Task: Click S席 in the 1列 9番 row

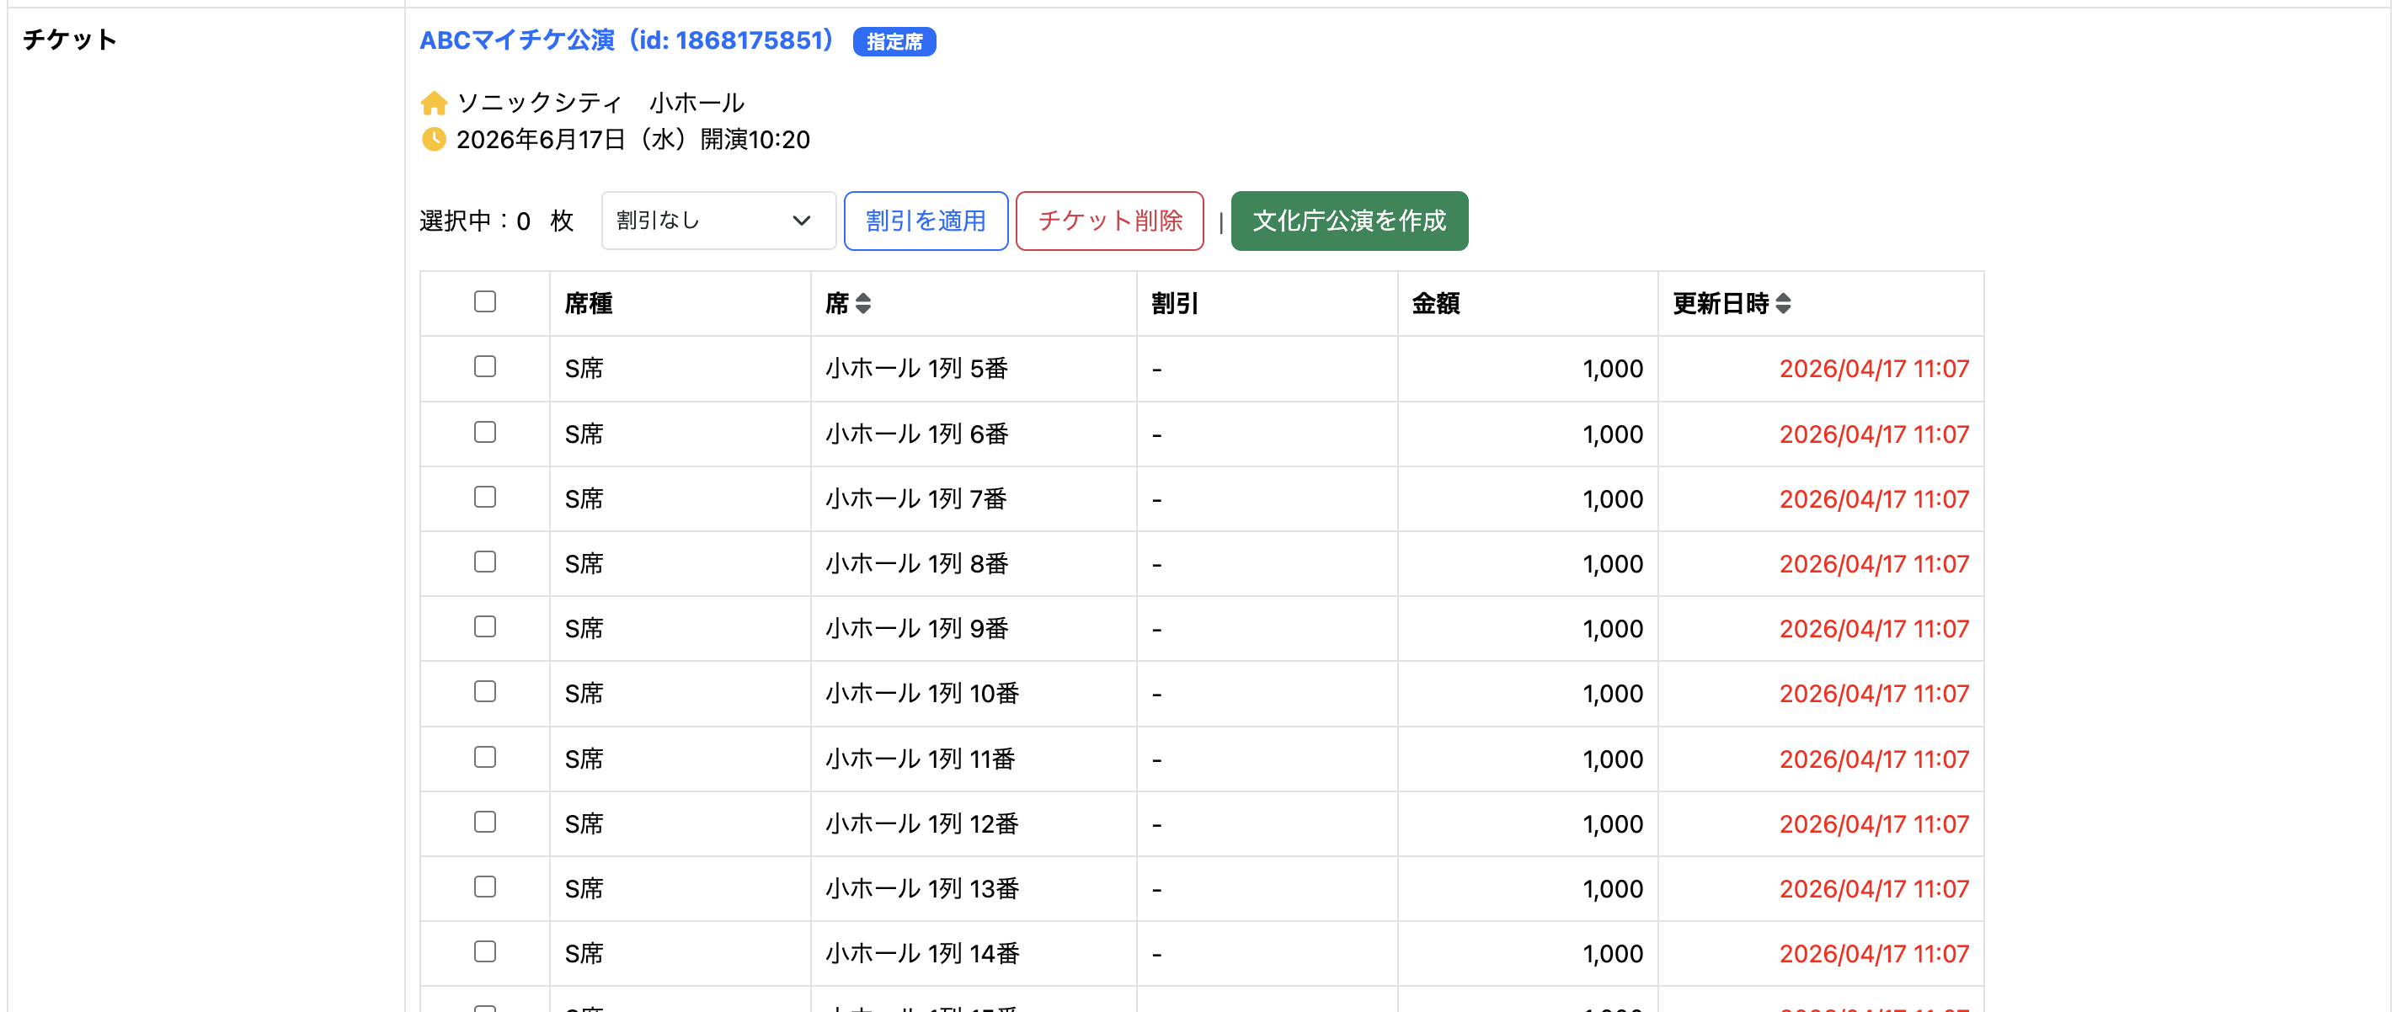Action: pyautogui.click(x=584, y=630)
